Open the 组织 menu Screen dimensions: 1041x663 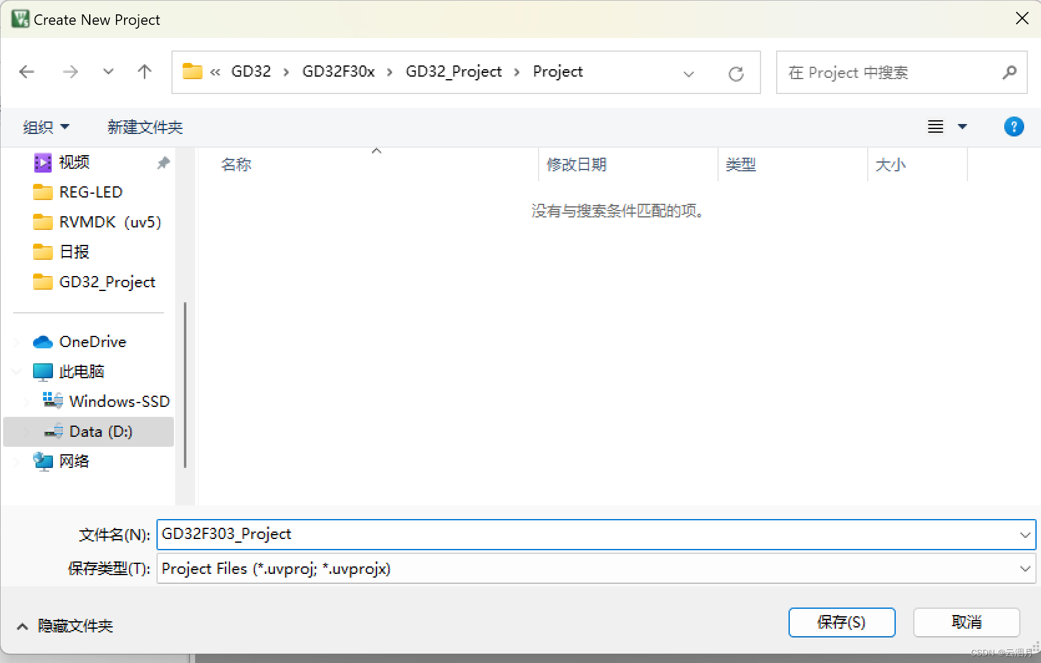click(46, 127)
